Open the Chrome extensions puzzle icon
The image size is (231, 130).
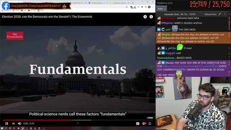142,7
